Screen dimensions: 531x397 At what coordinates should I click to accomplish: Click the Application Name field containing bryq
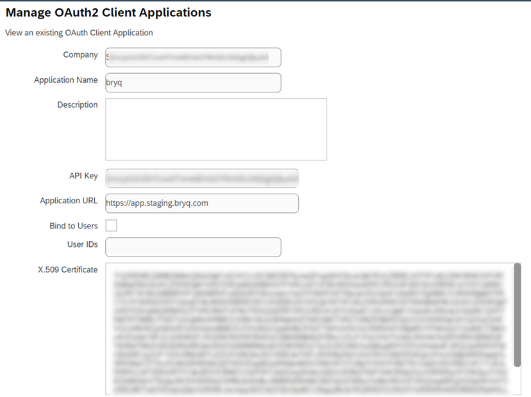[192, 82]
